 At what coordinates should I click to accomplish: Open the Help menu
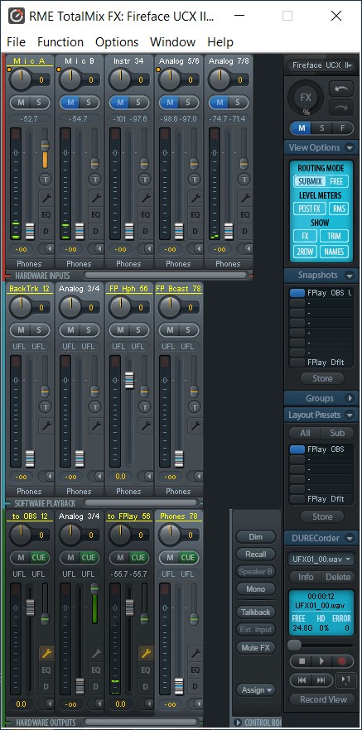click(x=220, y=42)
